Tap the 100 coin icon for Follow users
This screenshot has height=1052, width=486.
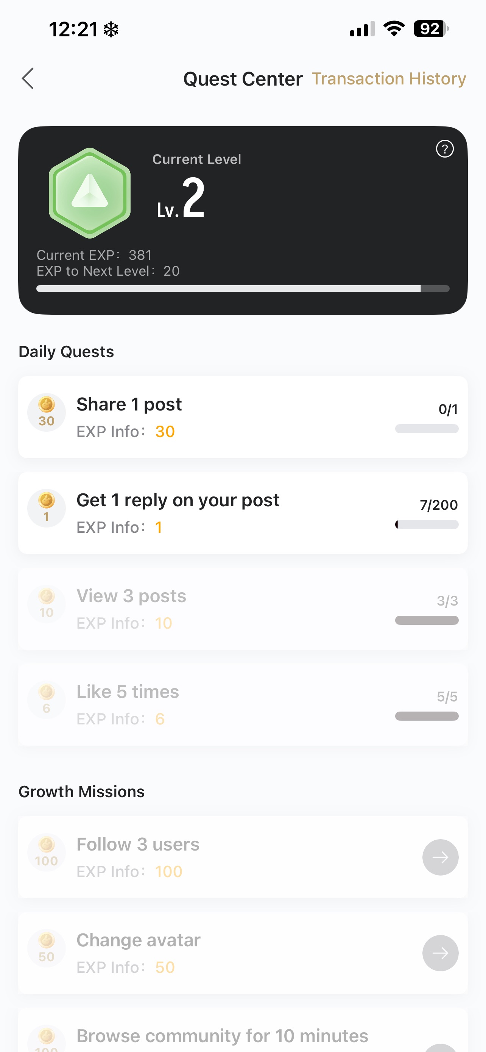(47, 852)
